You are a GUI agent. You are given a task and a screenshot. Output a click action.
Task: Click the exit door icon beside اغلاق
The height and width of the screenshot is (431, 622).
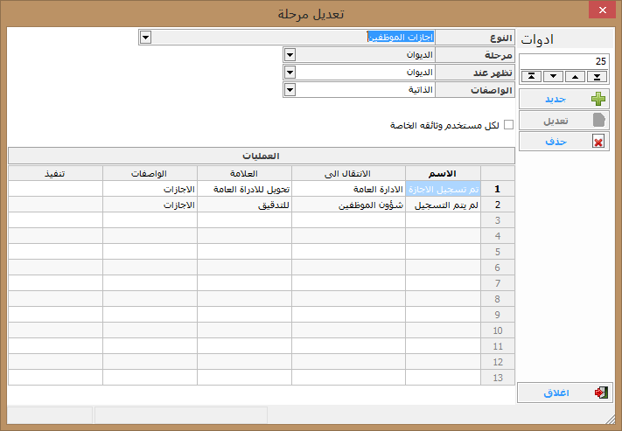(598, 393)
